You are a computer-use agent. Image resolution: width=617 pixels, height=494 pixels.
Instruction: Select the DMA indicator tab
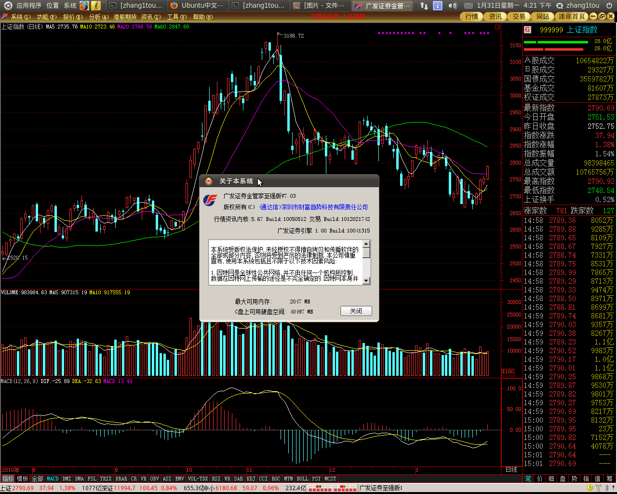(x=80, y=479)
